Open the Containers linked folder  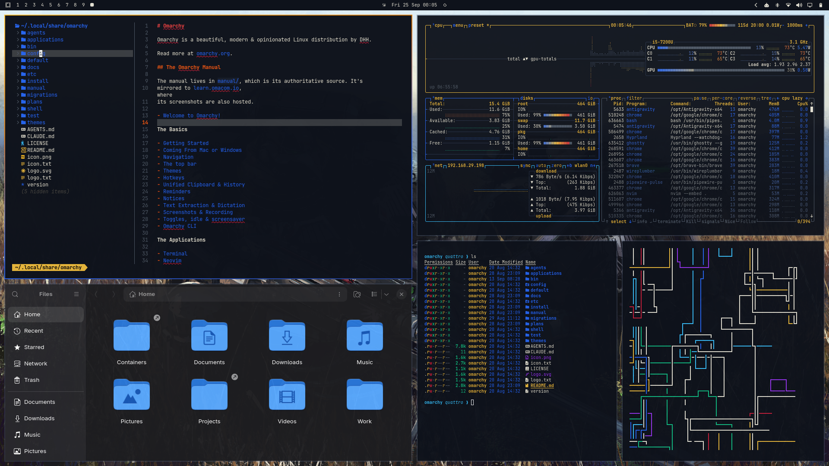(x=132, y=335)
